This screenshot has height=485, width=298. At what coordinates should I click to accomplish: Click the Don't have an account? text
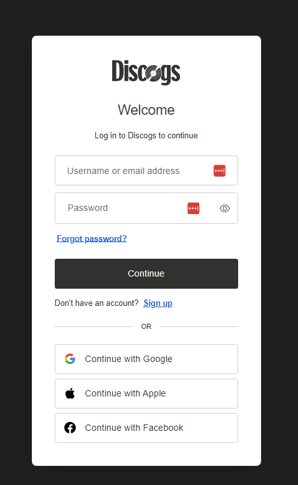(96, 303)
